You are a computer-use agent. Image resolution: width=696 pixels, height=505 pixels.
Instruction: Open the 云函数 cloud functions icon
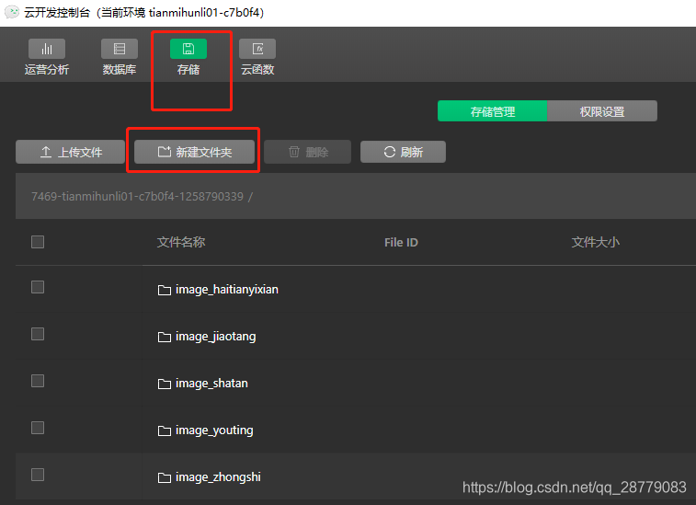coord(257,49)
